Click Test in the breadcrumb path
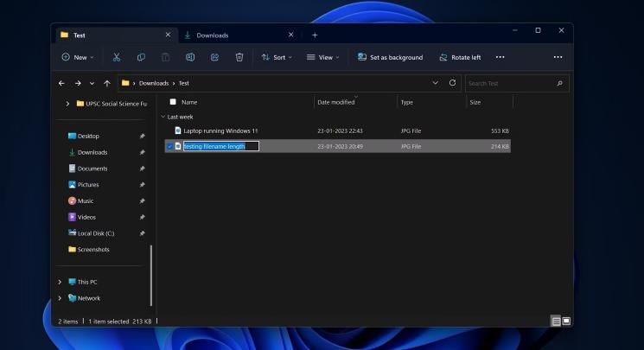Screen dimensions: 644x350 point(183,83)
